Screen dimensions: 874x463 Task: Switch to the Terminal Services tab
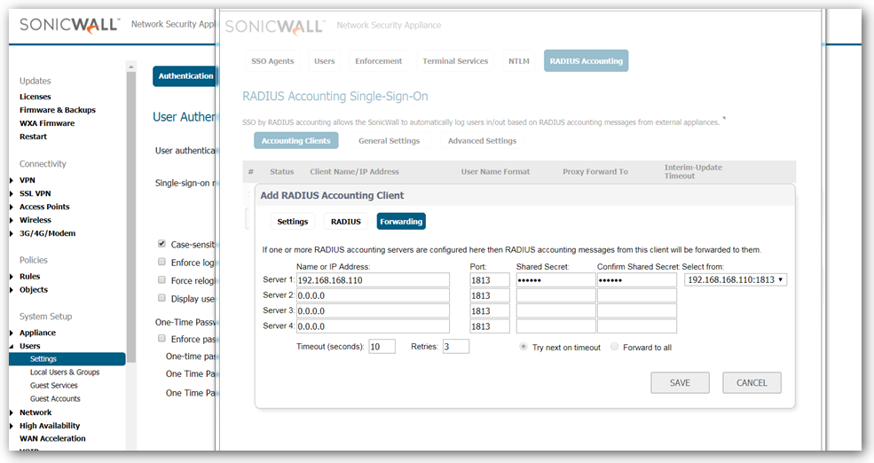click(454, 61)
